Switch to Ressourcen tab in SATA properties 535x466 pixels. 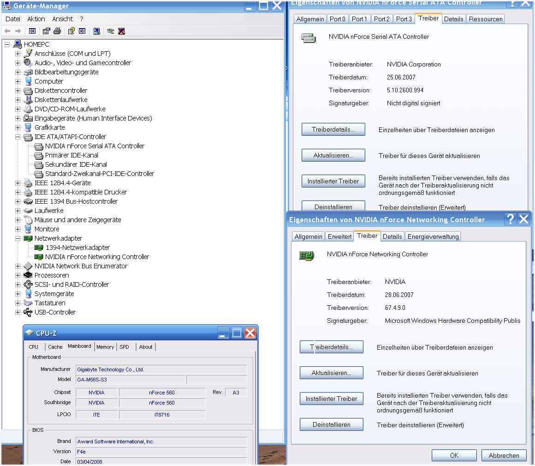486,19
